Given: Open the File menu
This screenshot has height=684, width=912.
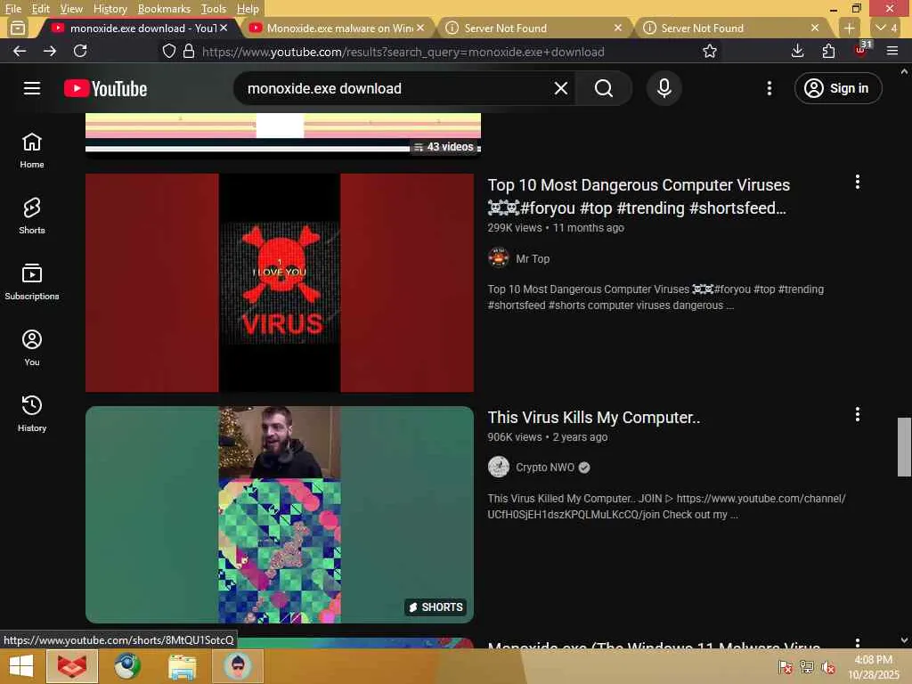Looking at the screenshot, I should pos(12,9).
